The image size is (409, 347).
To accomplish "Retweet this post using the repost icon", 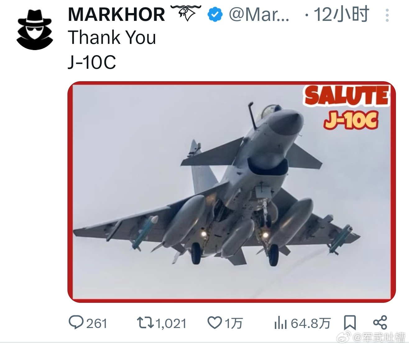I will 145,323.
